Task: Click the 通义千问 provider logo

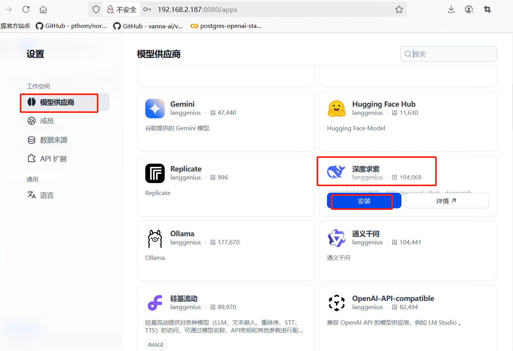Action: (x=337, y=238)
